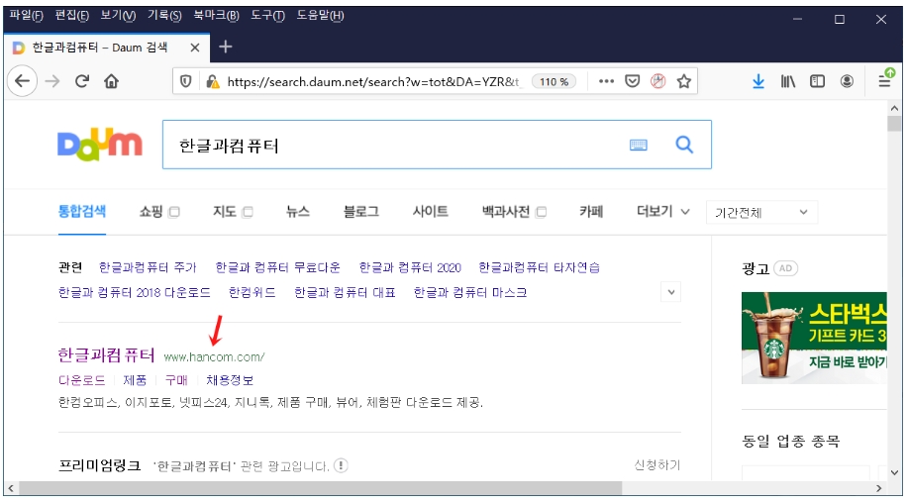Click the AD badge next to 광고
The image size is (908, 502).
(x=786, y=268)
